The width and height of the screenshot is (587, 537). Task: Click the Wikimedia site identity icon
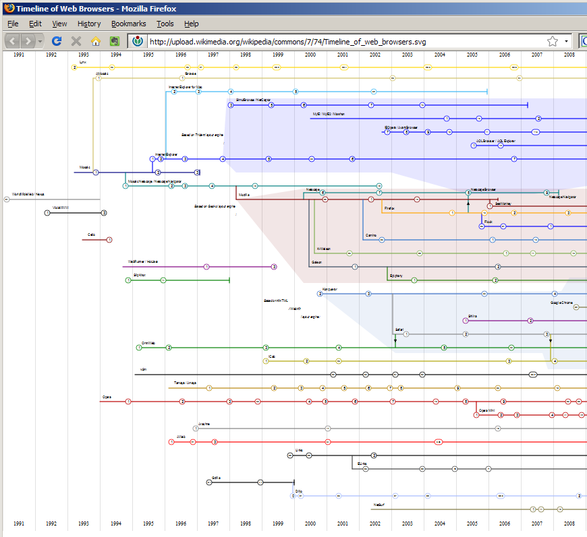point(138,41)
